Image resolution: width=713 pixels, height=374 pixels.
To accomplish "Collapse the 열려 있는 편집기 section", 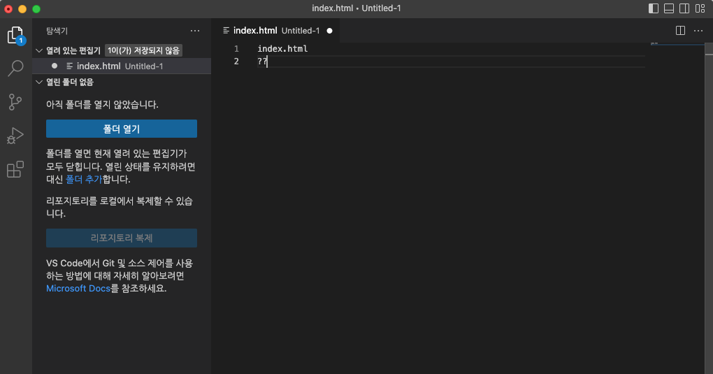I will 39,50.
